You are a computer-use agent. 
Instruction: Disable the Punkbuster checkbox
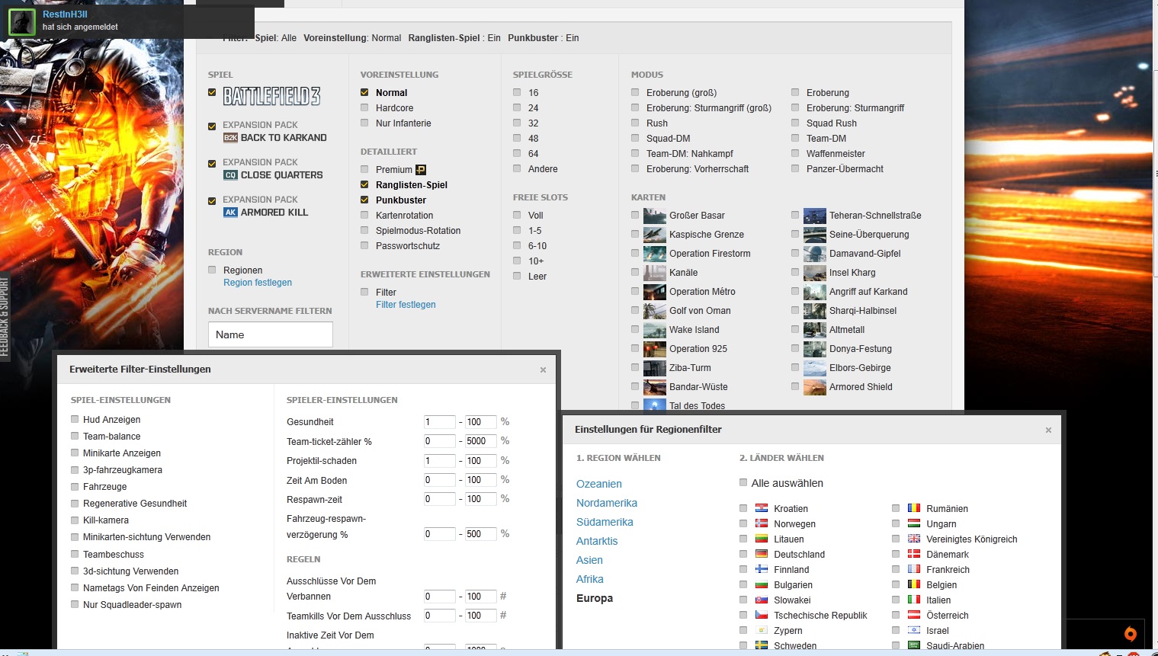364,200
